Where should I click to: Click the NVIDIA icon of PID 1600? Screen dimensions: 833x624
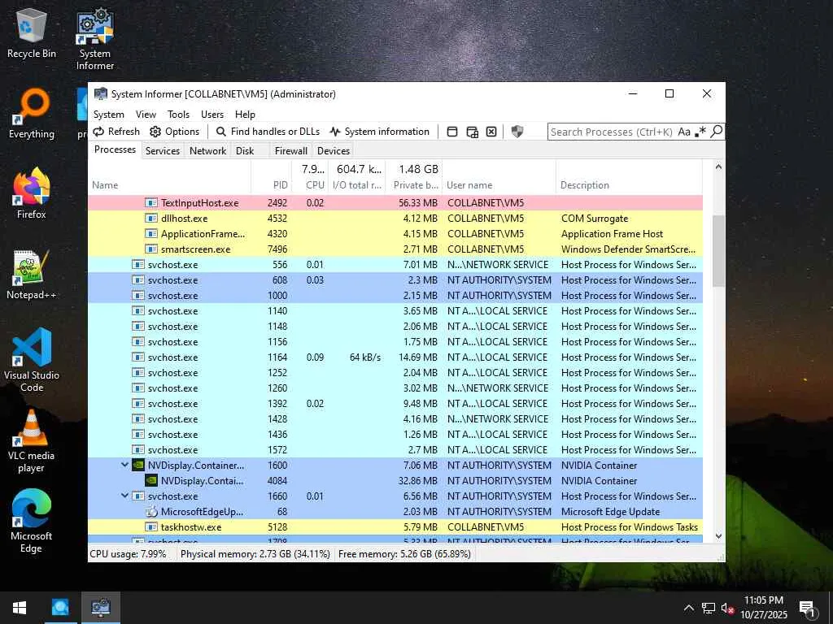point(138,465)
